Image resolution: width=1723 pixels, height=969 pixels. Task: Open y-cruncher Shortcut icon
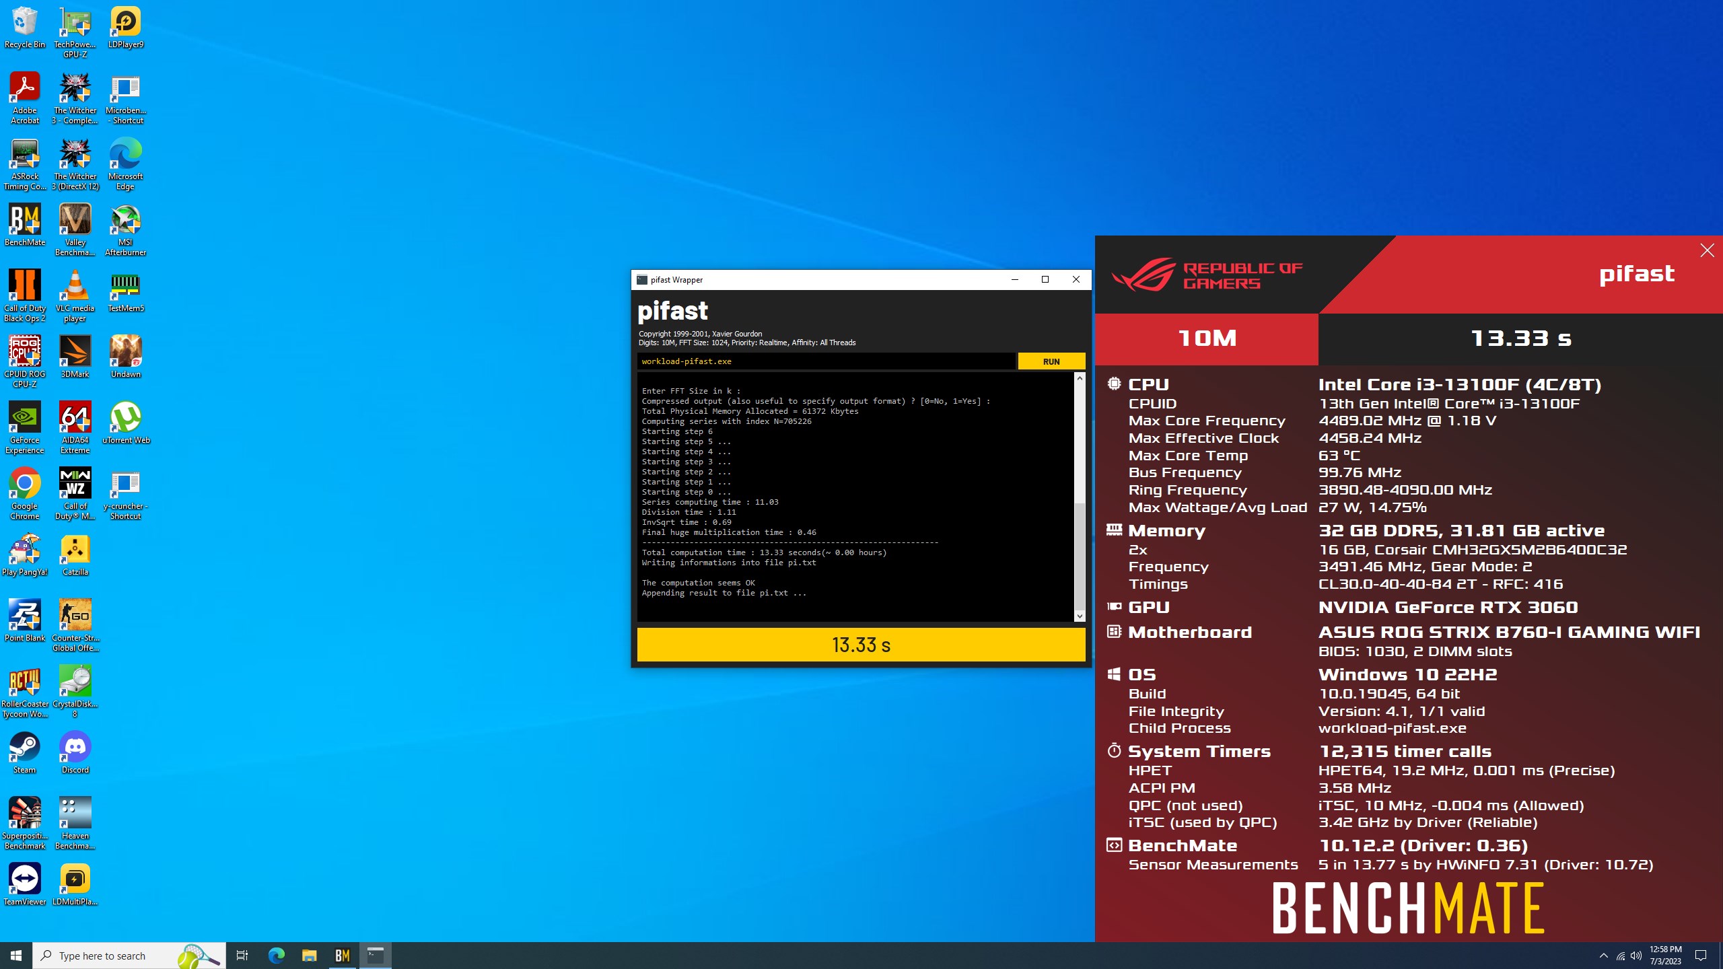pyautogui.click(x=126, y=494)
